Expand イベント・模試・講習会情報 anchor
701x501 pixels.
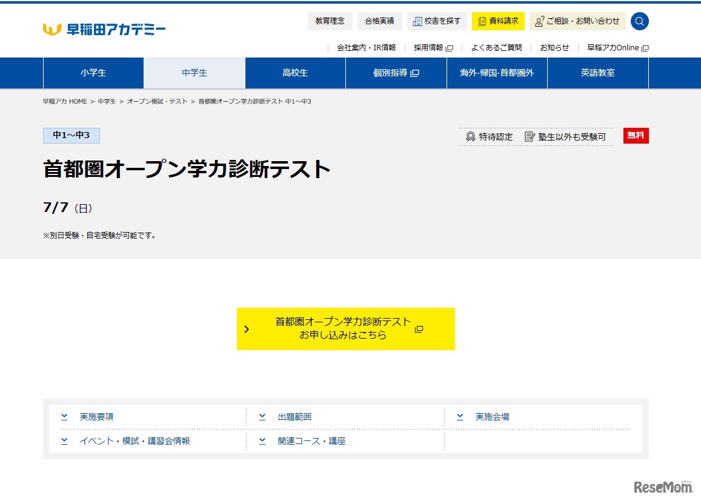click(x=135, y=441)
